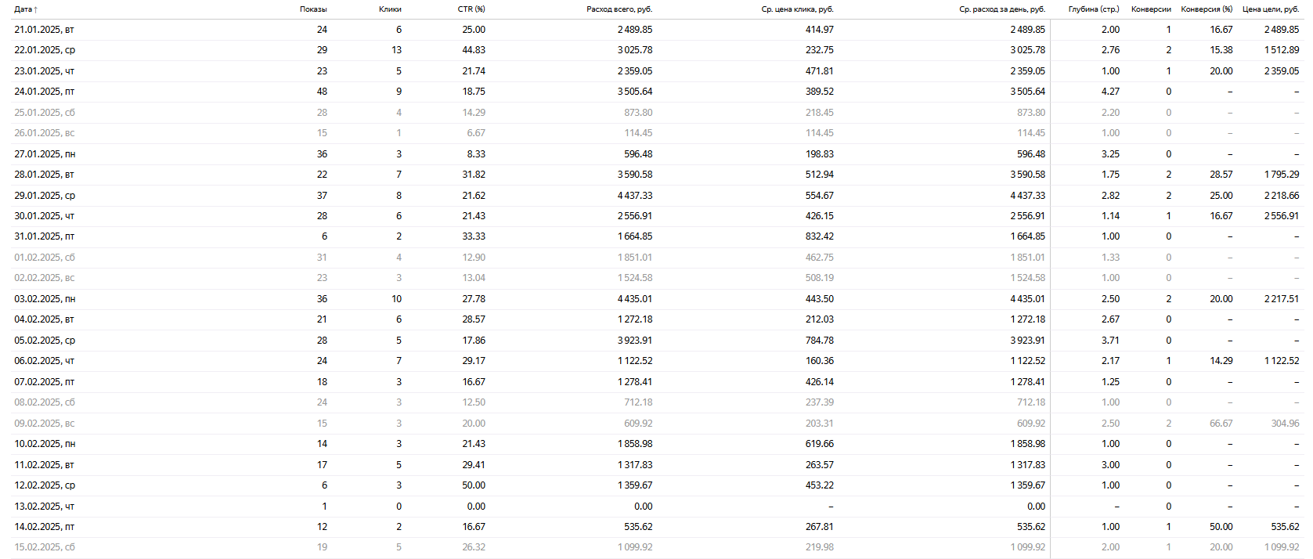Sort by Ср. расход за день header
This screenshot has height=559, width=1313.
tap(1001, 9)
